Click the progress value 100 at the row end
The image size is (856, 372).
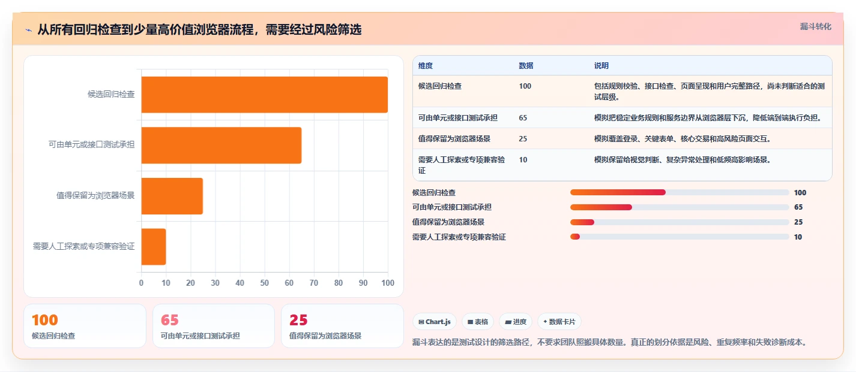tap(800, 193)
